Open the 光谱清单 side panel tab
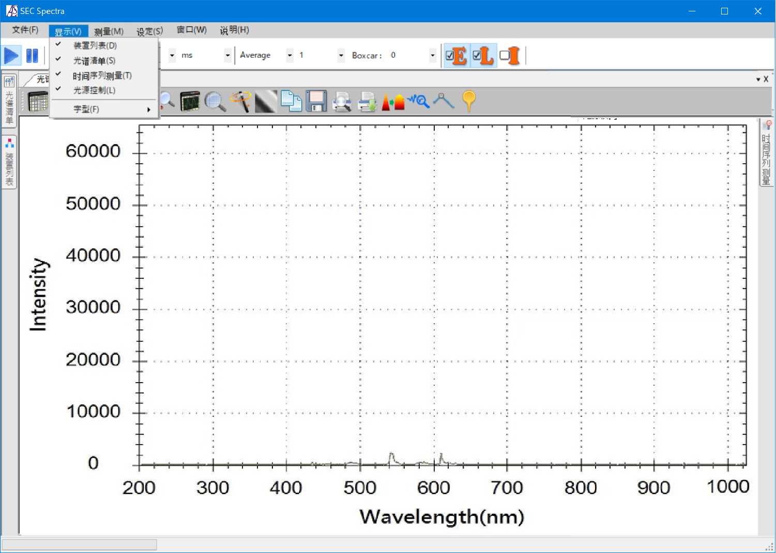This screenshot has height=553, width=776. [9, 101]
